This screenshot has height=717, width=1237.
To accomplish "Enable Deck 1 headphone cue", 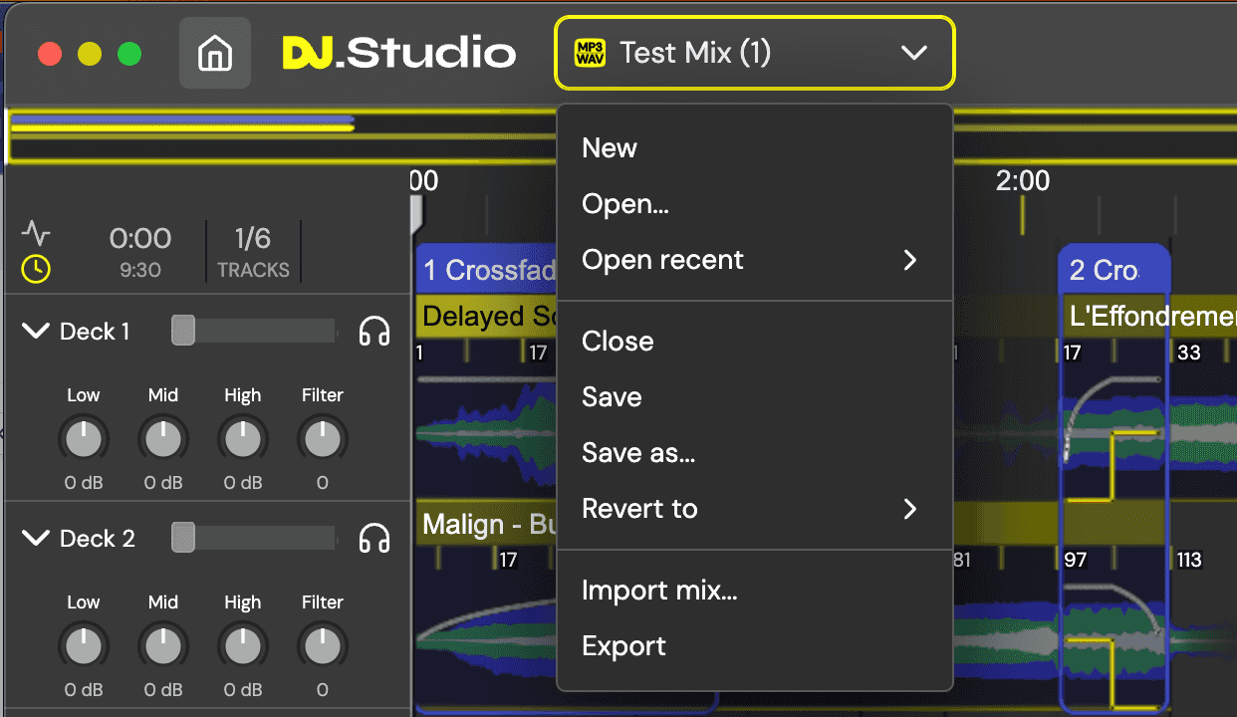I will coord(374,332).
